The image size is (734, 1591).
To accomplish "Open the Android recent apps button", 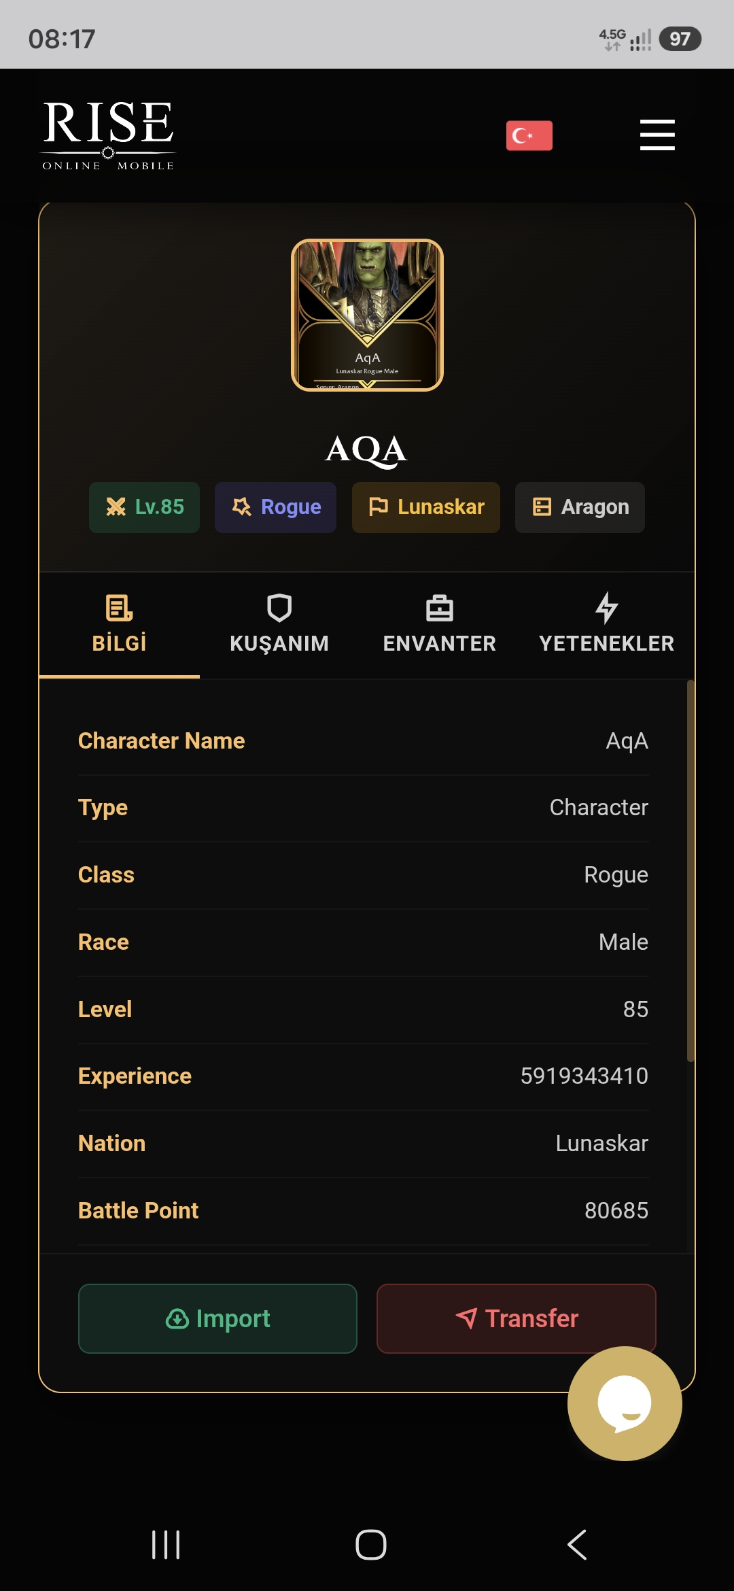I will (x=166, y=1545).
